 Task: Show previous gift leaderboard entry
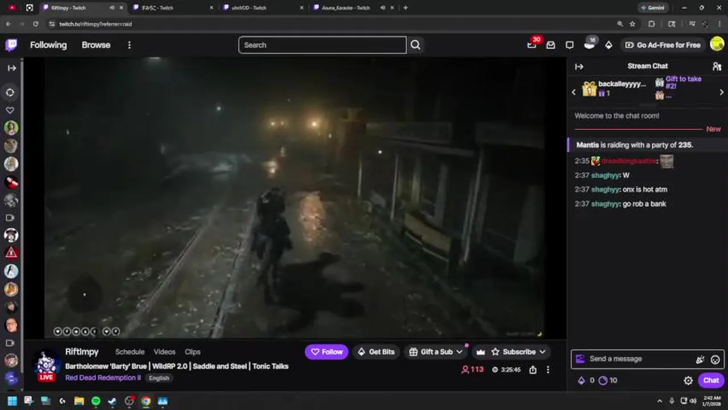(x=574, y=92)
